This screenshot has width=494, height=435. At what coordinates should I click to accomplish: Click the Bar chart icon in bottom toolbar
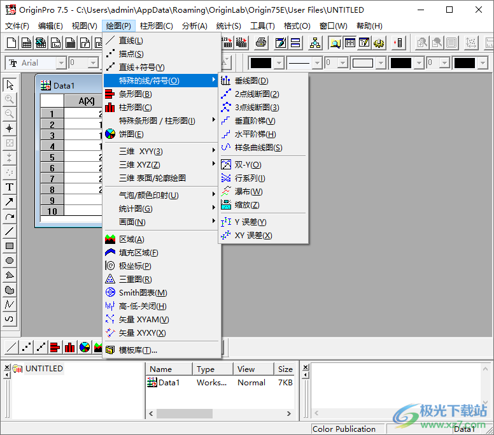(x=55, y=347)
